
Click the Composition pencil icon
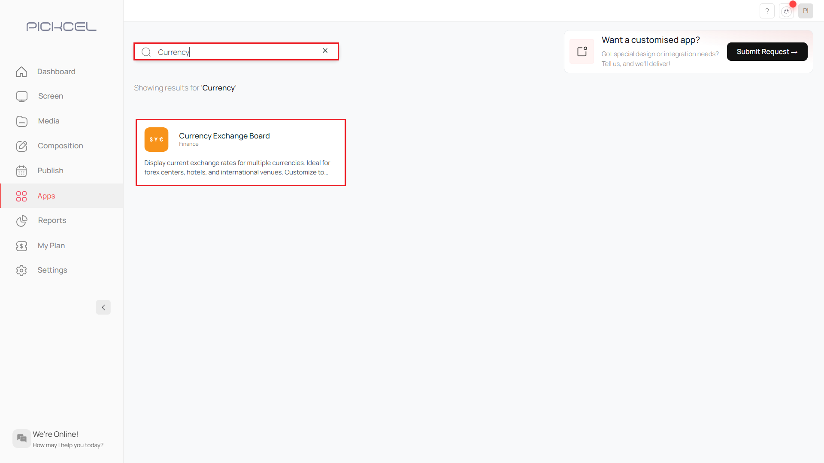tap(21, 146)
